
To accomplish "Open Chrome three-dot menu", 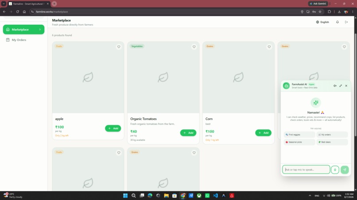I will coord(353,11).
